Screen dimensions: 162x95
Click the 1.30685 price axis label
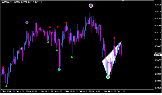tap(158, 46)
